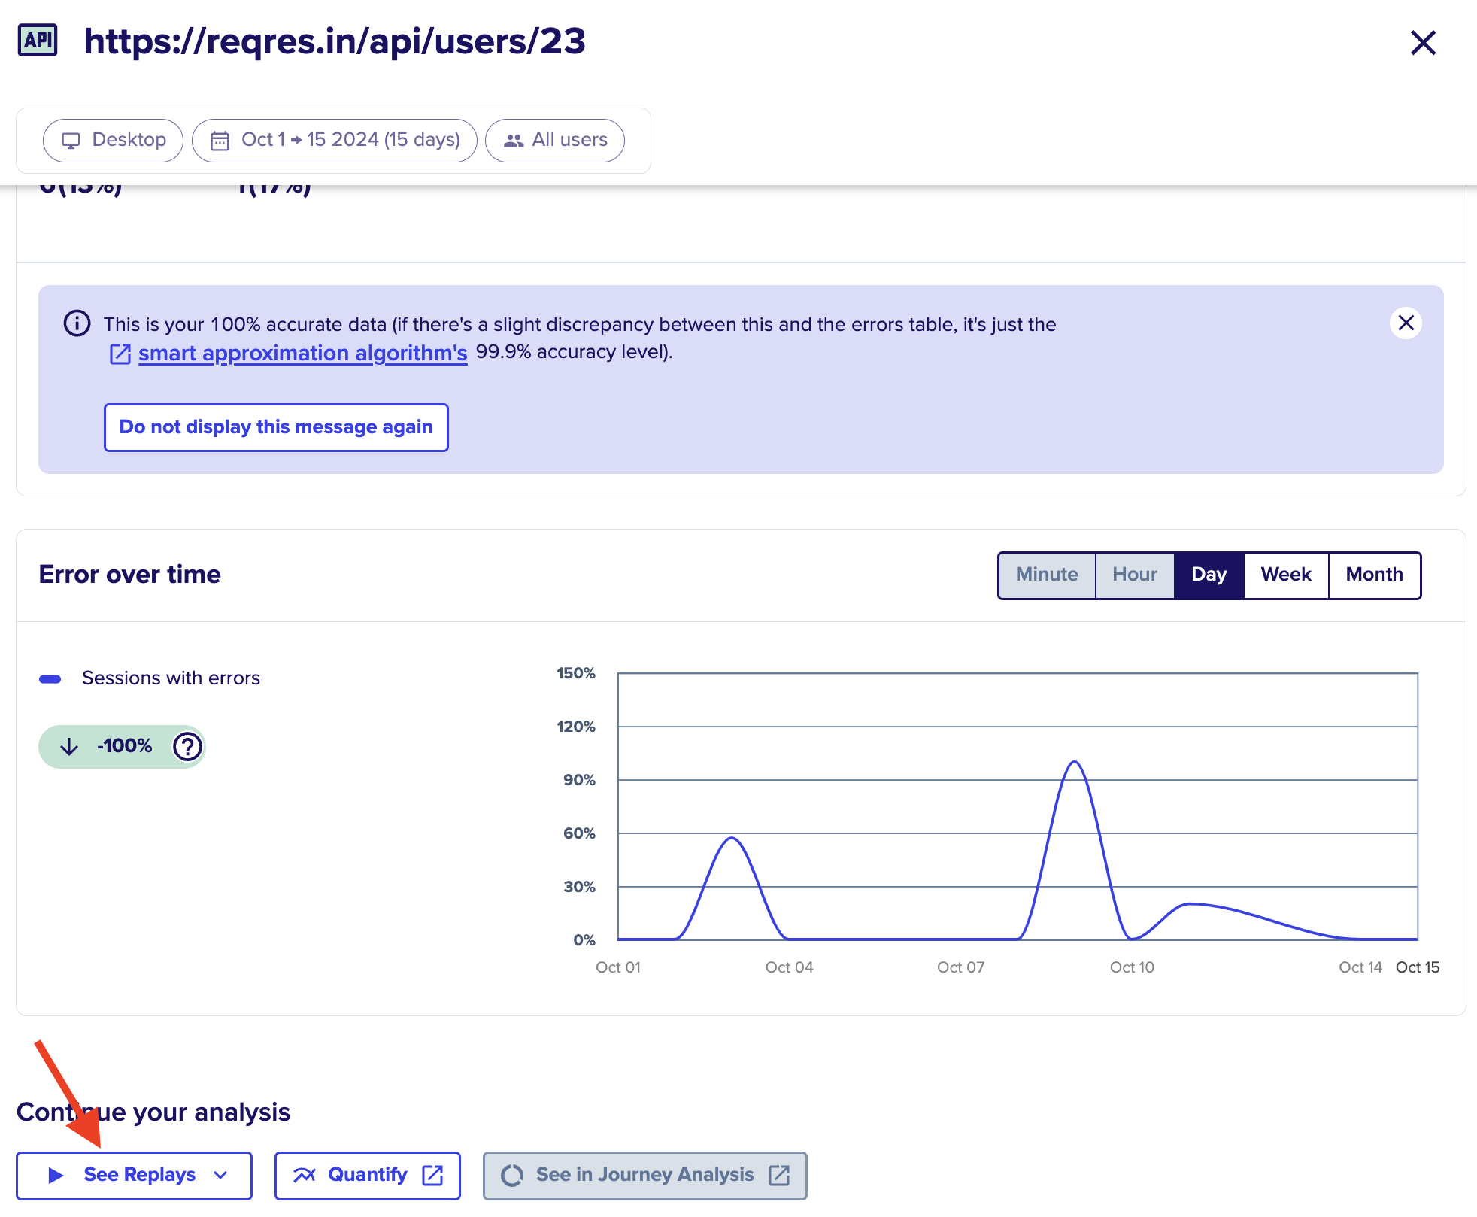Click external link icon before smart approximation
Image resolution: width=1477 pixels, height=1217 pixels.
click(x=120, y=354)
